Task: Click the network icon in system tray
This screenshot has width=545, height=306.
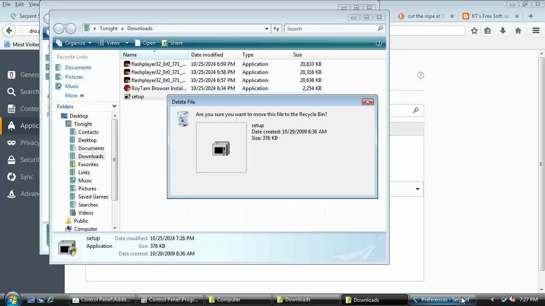Action: [x=505, y=300]
